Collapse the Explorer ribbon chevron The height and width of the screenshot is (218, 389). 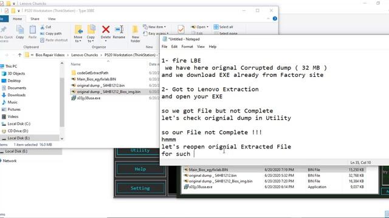[x=268, y=19]
